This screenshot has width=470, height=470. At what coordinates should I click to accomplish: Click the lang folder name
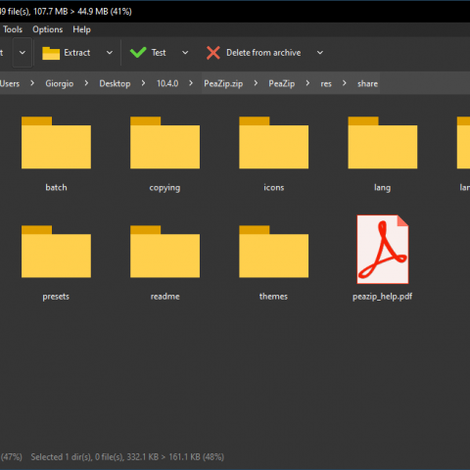[382, 188]
